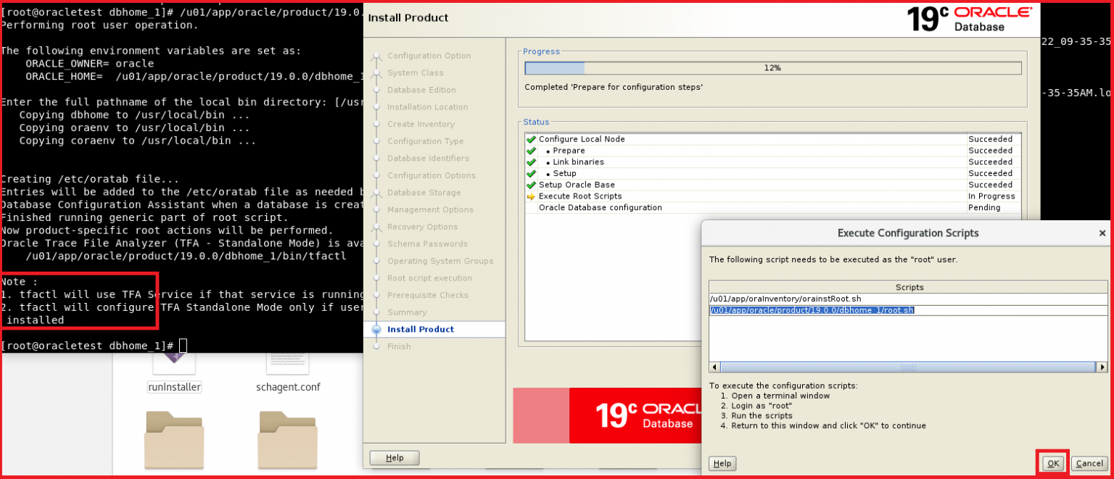This screenshot has height=479, width=1114.
Task: Open Help from the scripts dialog
Action: (x=722, y=463)
